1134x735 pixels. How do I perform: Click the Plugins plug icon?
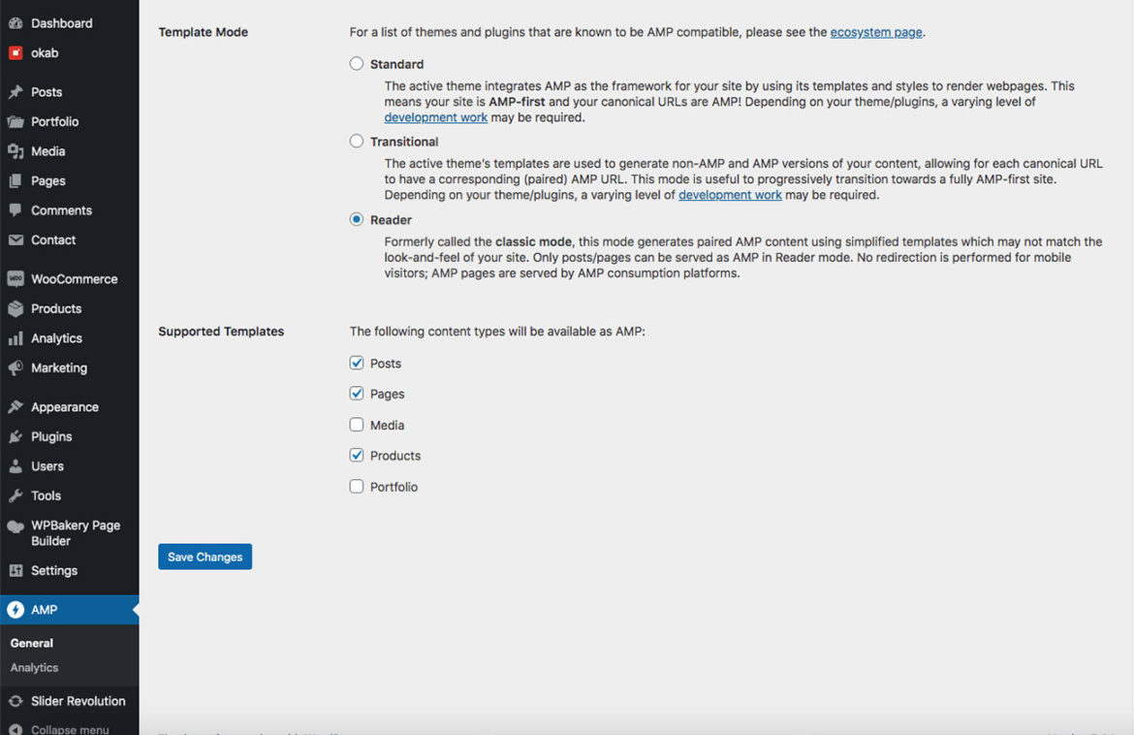(16, 437)
